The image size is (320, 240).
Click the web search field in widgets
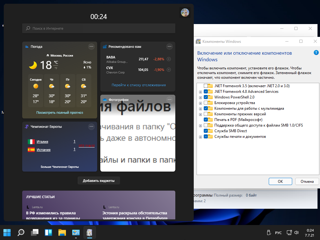pos(98,28)
